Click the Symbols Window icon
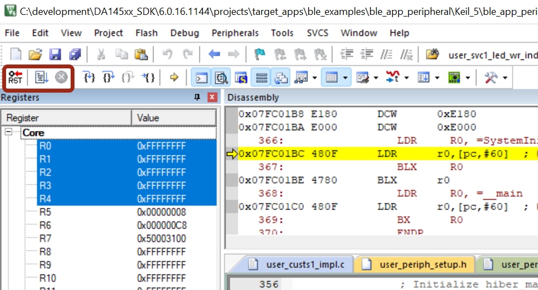 (241, 78)
